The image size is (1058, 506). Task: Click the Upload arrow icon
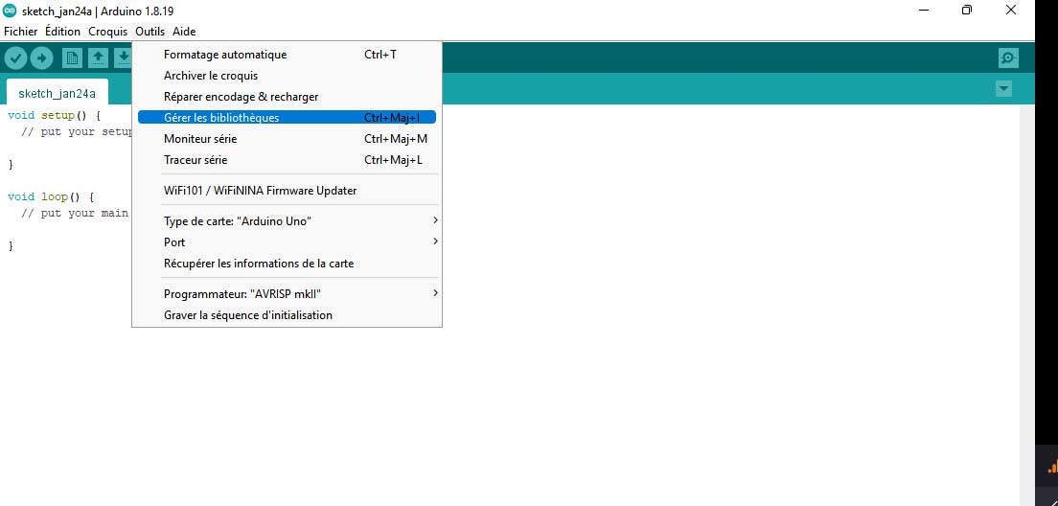tap(41, 58)
